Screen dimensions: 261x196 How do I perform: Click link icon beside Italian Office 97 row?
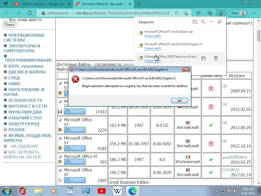click(60, 157)
